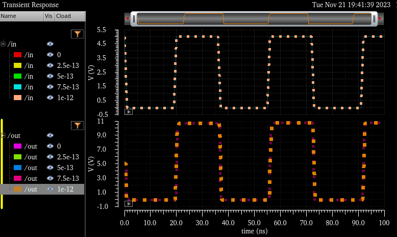
Task: Click the left red arrow of overview strip
Action: 127,19
